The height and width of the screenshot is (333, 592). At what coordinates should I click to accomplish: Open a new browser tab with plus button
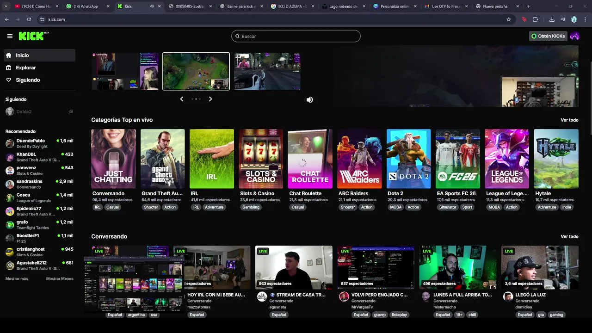(529, 6)
